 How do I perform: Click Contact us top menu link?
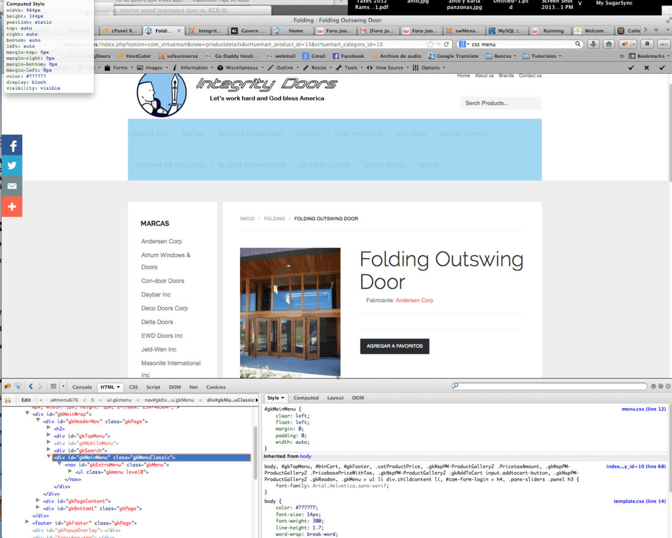point(530,76)
